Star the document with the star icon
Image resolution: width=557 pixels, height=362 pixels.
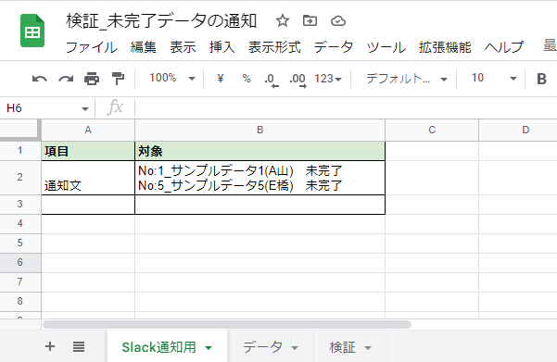tap(283, 20)
